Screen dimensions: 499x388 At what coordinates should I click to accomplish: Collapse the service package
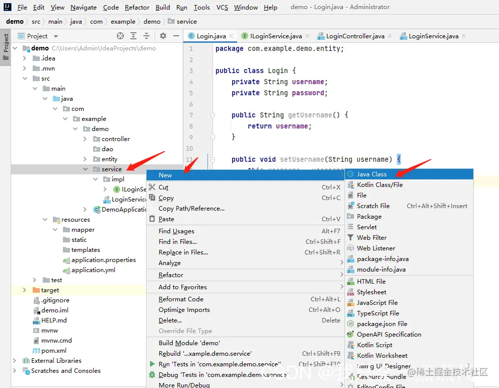(85, 169)
